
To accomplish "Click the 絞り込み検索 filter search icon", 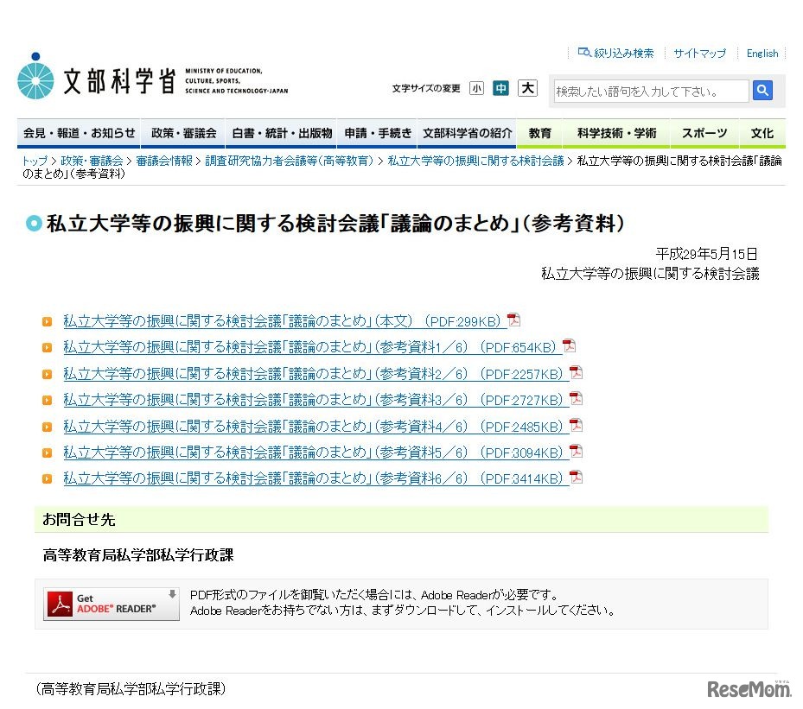I will [584, 52].
